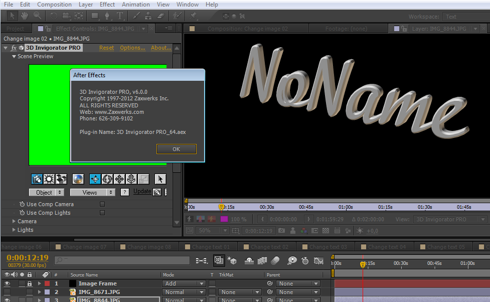Choose the Horizontal Type tool
This screenshot has width=490, height=302.
click(x=120, y=16)
